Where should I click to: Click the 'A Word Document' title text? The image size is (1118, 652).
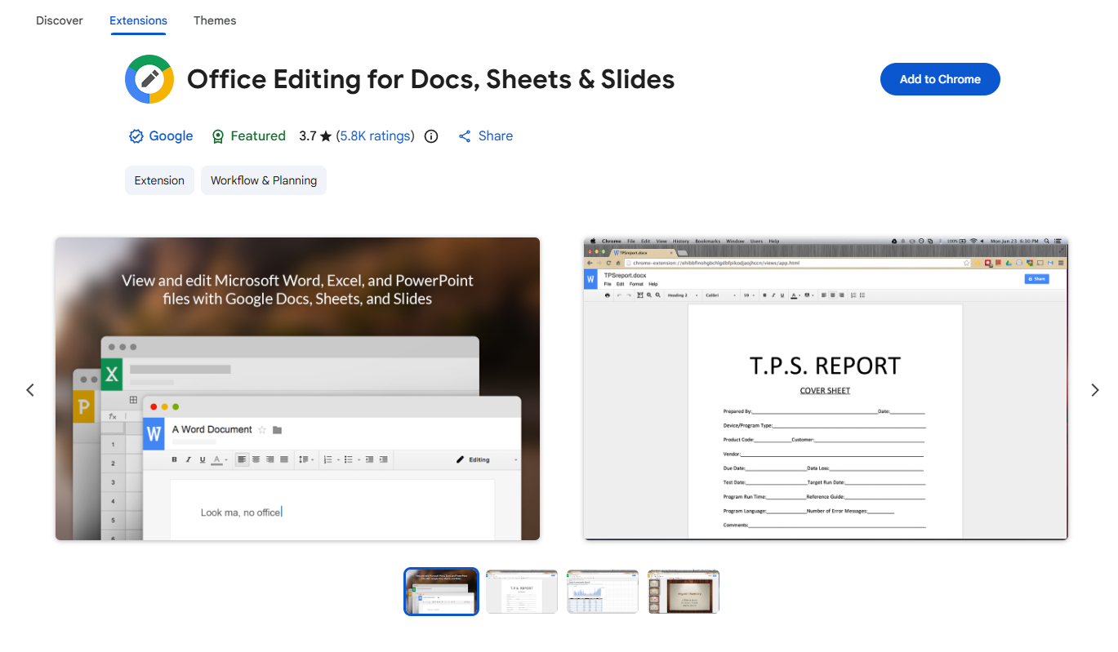click(212, 429)
